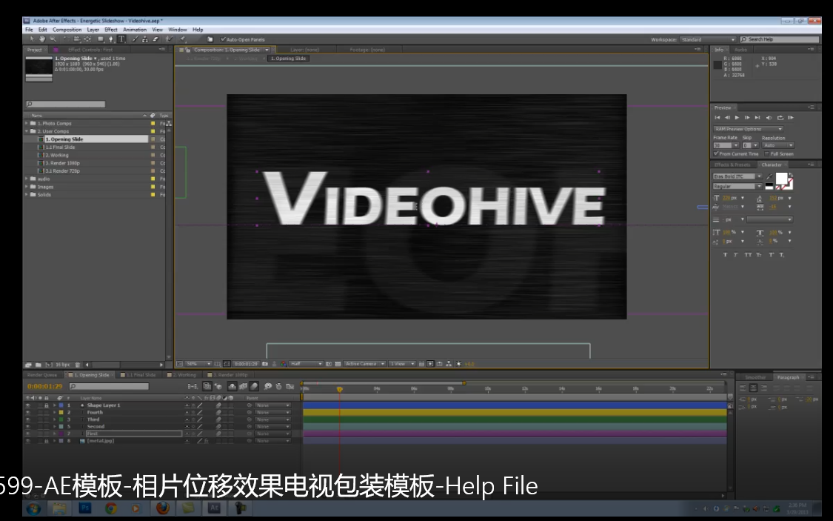Click blue label swatch of Shape Layer 1
833x521 pixels.
pos(61,405)
